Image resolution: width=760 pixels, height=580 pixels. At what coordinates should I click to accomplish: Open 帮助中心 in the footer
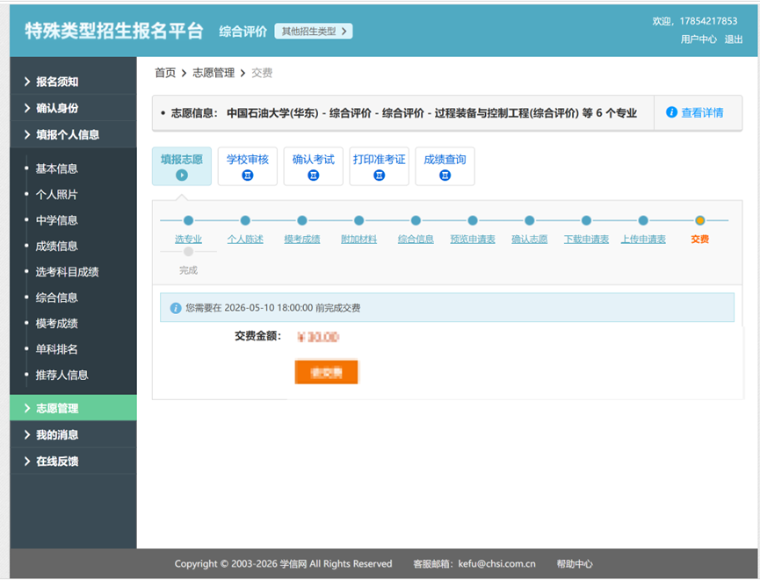[575, 563]
